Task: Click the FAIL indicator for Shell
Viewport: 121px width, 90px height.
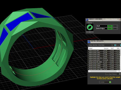Action: pos(115,26)
